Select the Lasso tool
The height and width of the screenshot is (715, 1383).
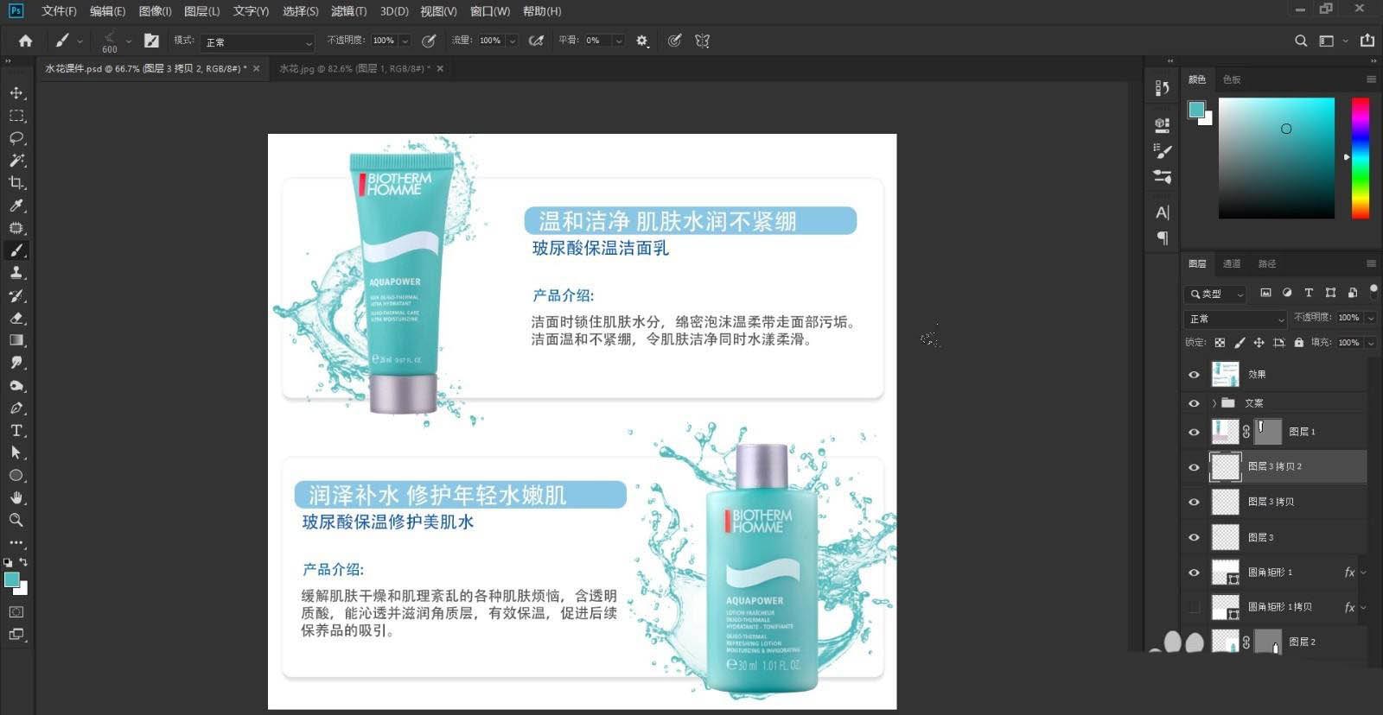[16, 137]
